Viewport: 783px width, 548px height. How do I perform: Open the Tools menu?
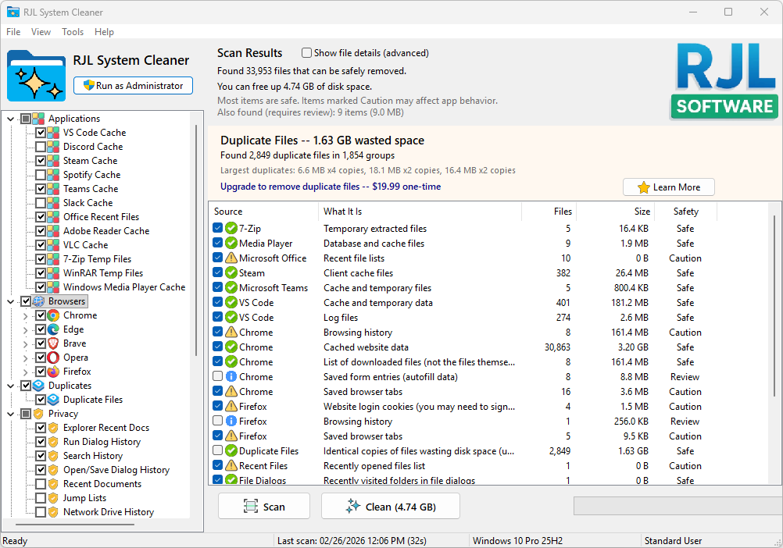[73, 32]
